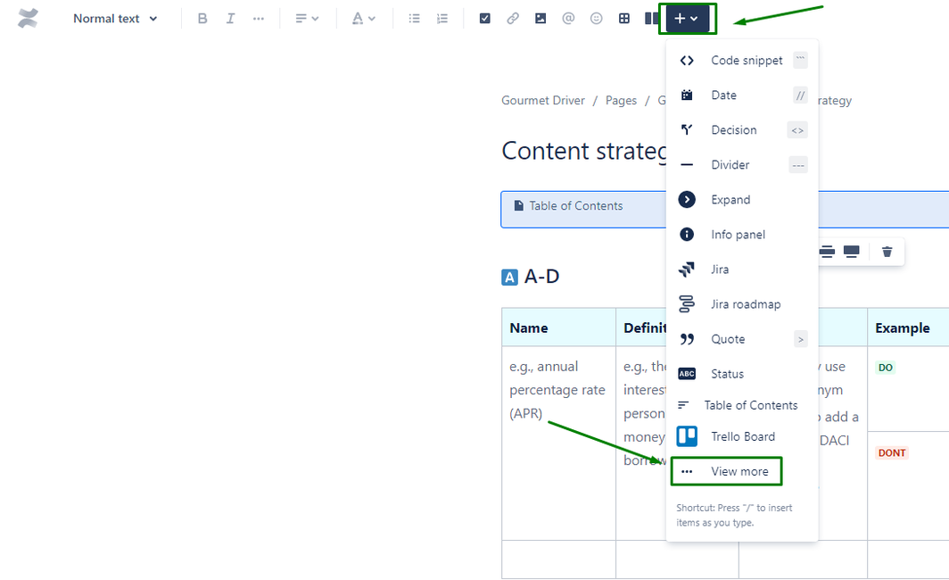Screen dimensions: 949x580
Task: Insert a Jira roadmap
Action: 742,304
